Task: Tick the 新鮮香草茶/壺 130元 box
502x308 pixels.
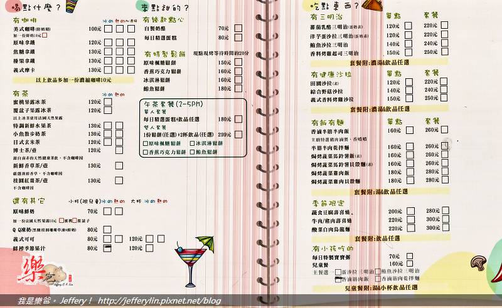Action: (119, 165)
